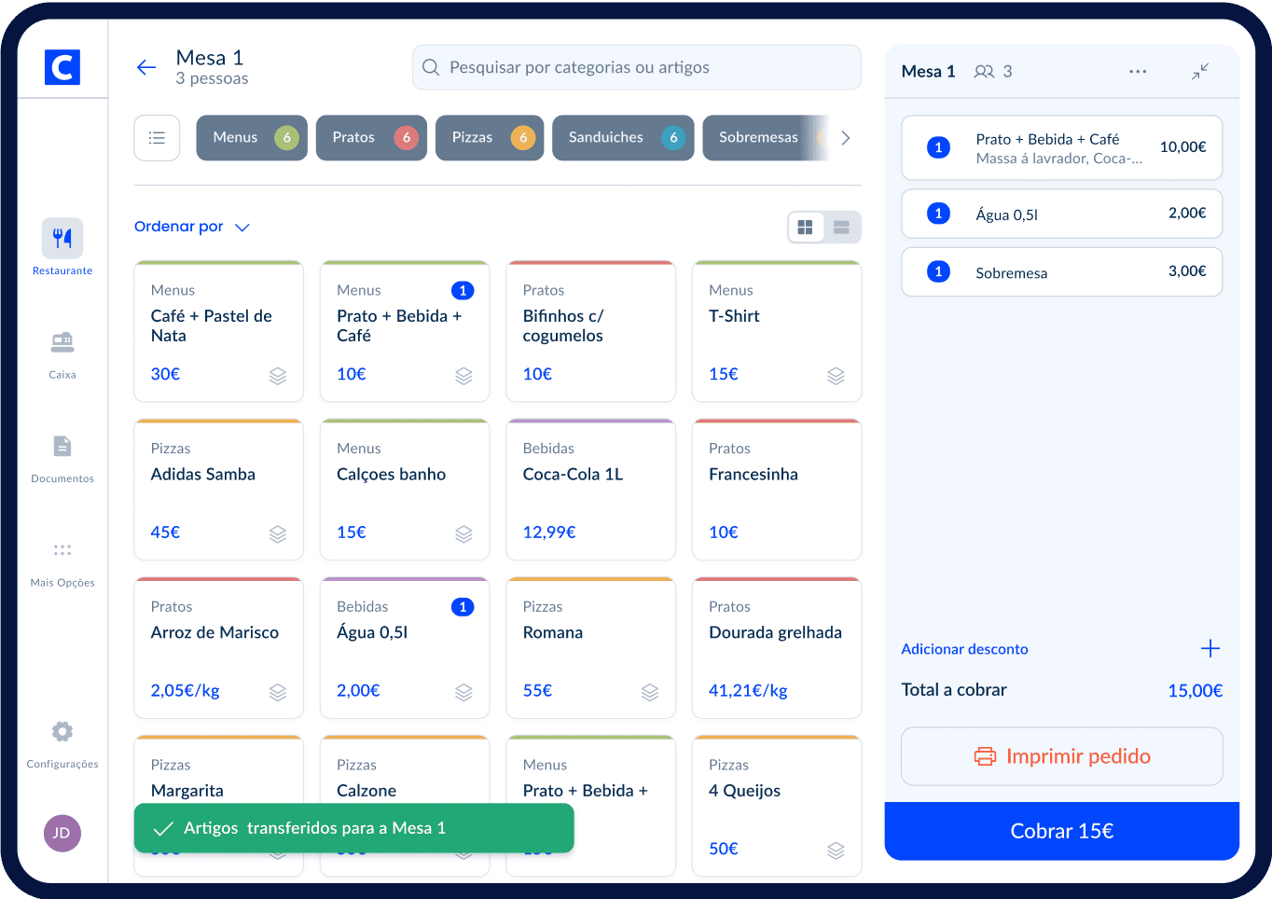Viewport: 1272px width, 899px height.
Task: Open the Restaurante section in sidebar
Action: pos(62,239)
